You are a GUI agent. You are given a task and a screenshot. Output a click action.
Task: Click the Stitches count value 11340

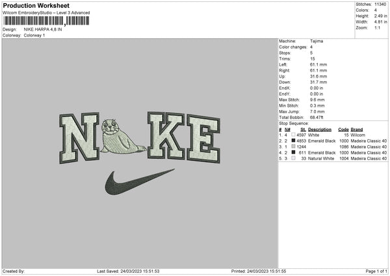click(380, 5)
